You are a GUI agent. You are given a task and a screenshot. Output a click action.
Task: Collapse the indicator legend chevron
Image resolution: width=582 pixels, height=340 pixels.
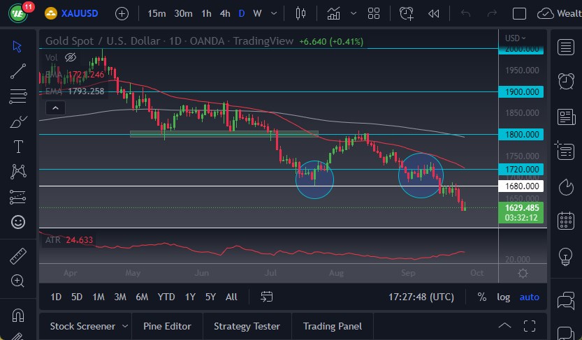tap(54, 108)
